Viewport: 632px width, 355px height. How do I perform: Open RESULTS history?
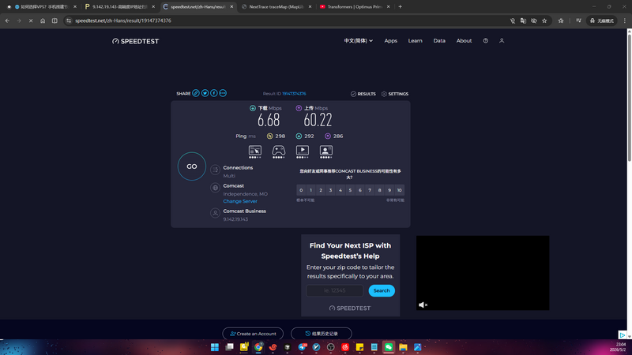pyautogui.click(x=363, y=94)
